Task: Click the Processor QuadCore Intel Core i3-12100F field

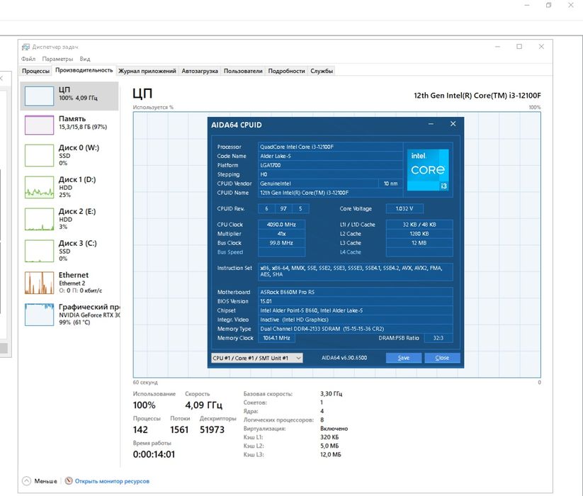Action: click(x=330, y=147)
